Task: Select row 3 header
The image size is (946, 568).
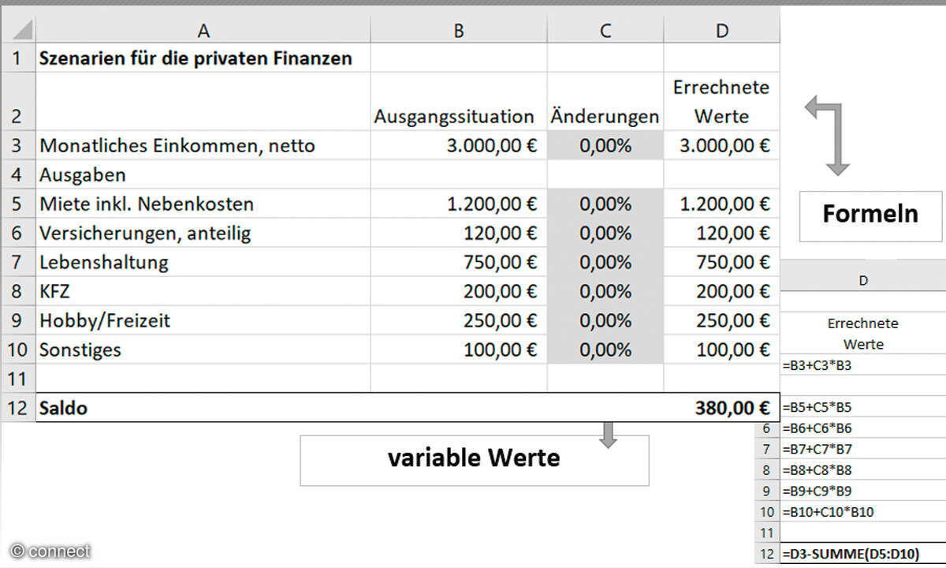Action: coord(18,145)
